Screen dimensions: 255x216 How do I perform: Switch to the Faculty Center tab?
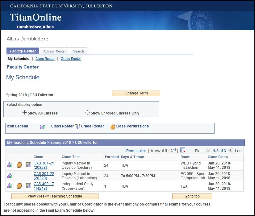23,51
